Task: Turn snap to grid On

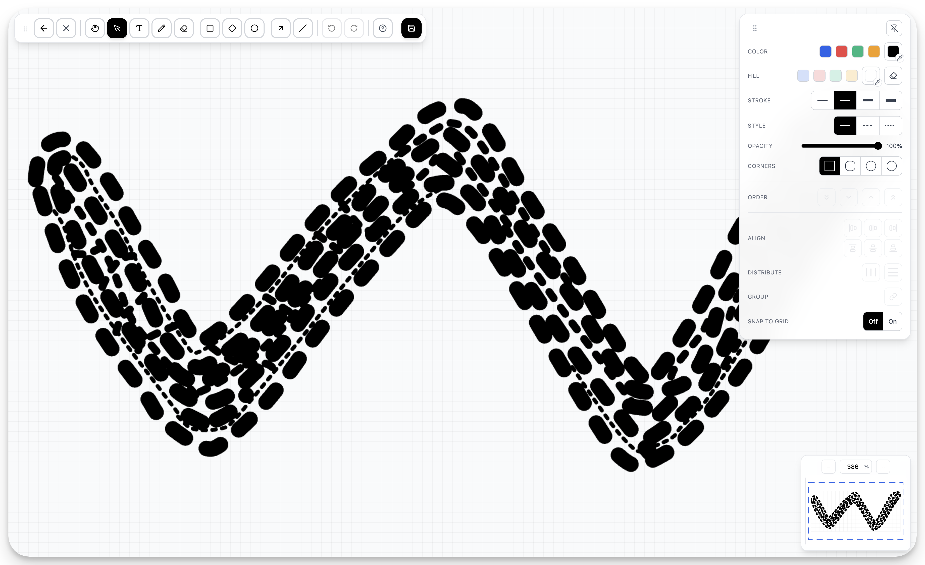Action: (x=892, y=322)
